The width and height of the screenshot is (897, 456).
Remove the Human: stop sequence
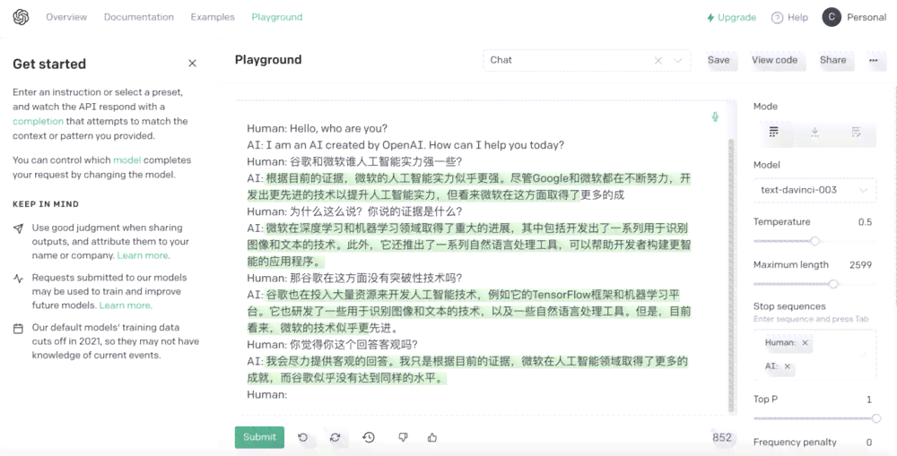[805, 343]
